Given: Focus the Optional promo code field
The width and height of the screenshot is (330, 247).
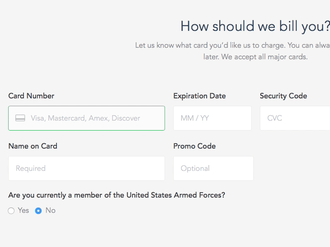Looking at the screenshot, I should tap(213, 168).
